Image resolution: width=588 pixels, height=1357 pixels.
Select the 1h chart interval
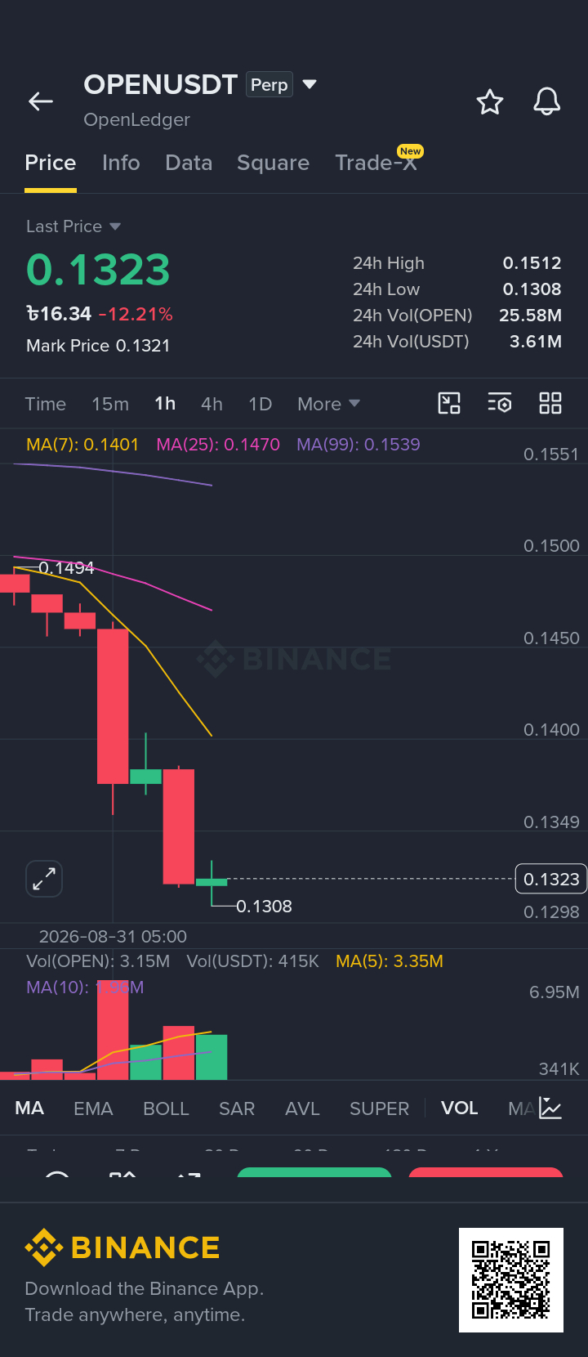coord(165,404)
